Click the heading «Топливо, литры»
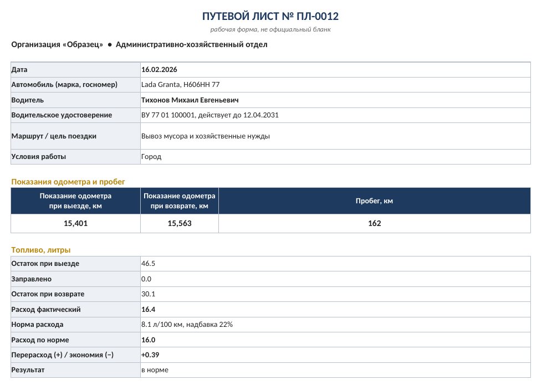This screenshot has width=542, height=390. point(41,250)
